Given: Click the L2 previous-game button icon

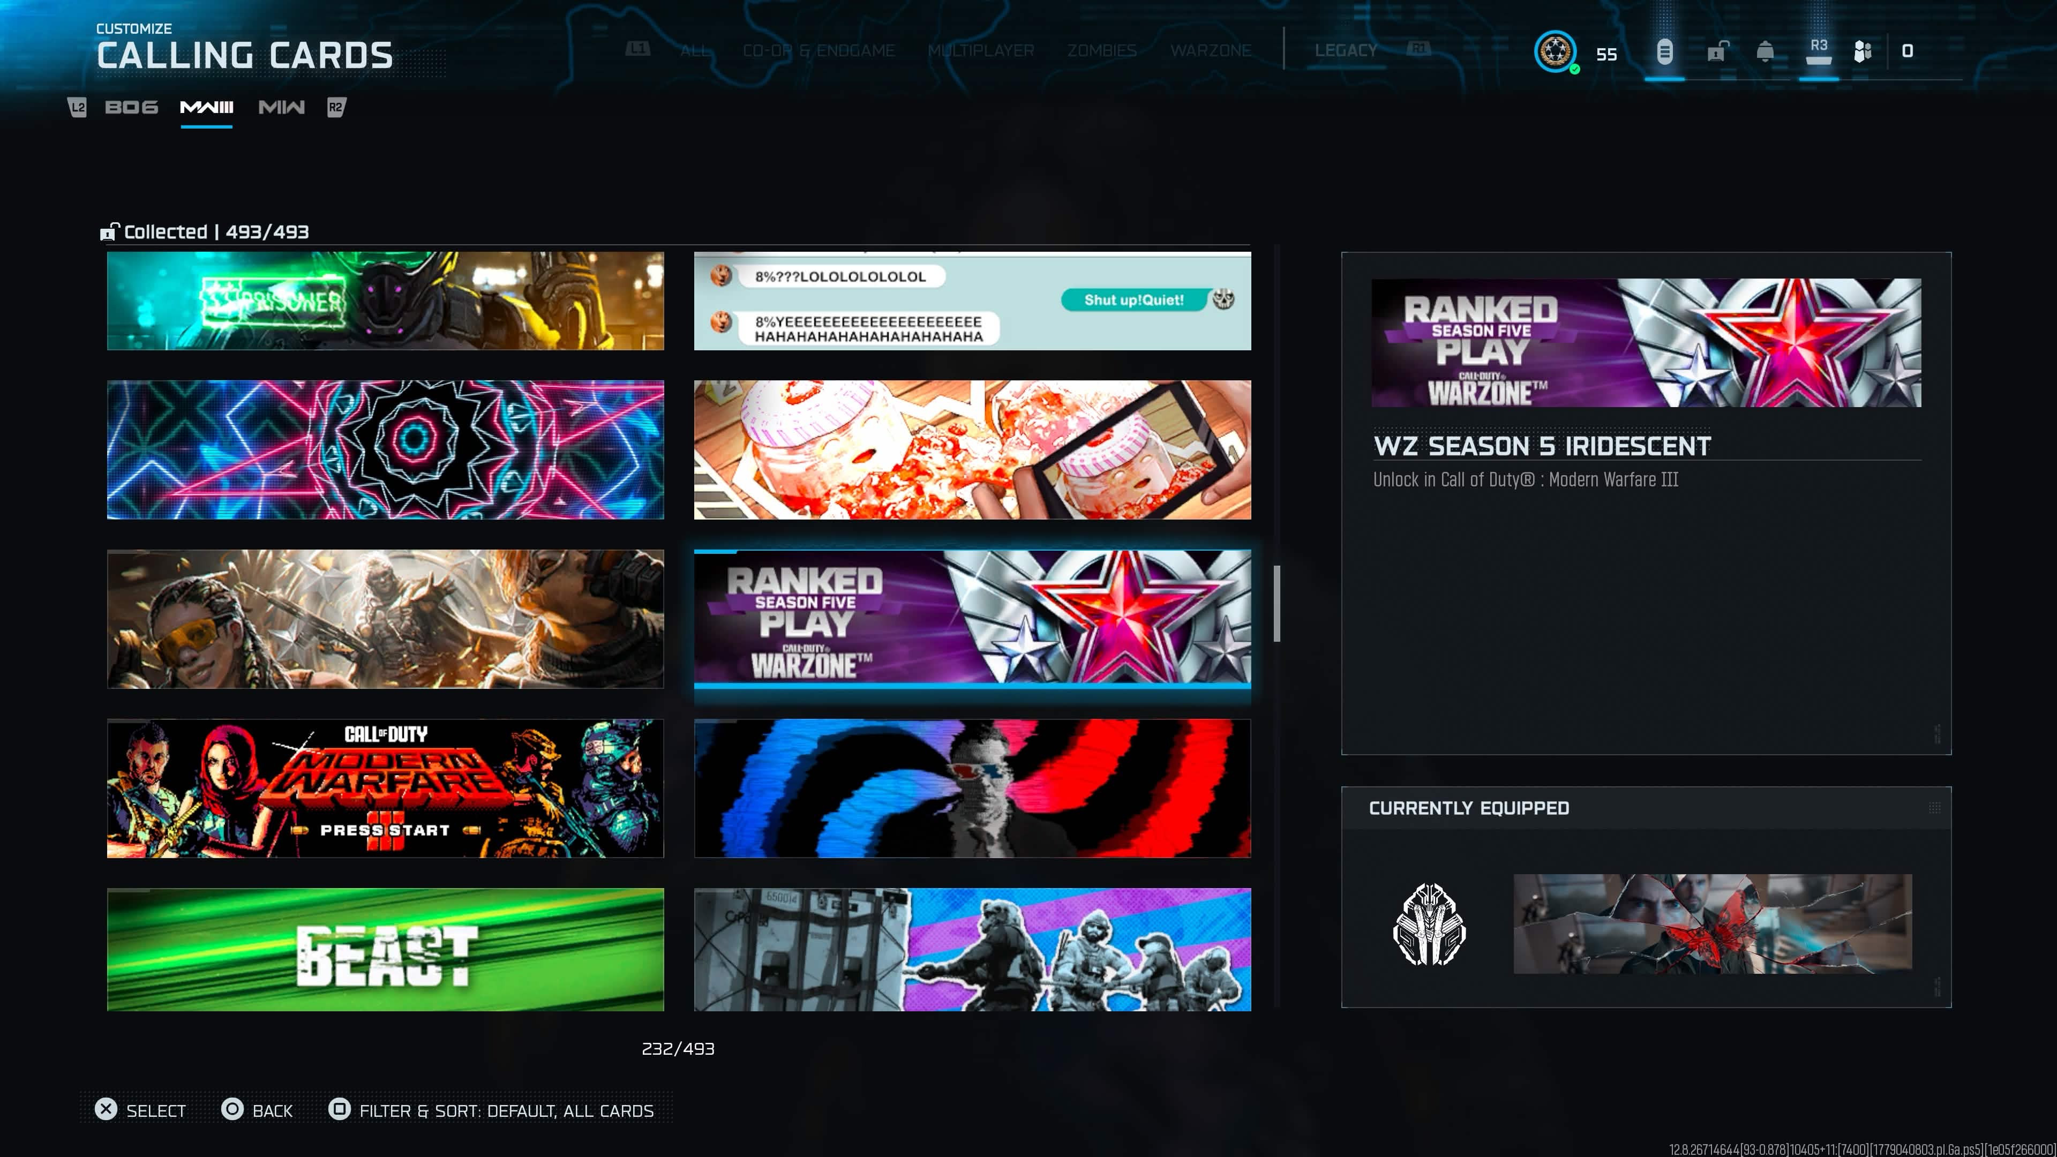Looking at the screenshot, I should 77,107.
